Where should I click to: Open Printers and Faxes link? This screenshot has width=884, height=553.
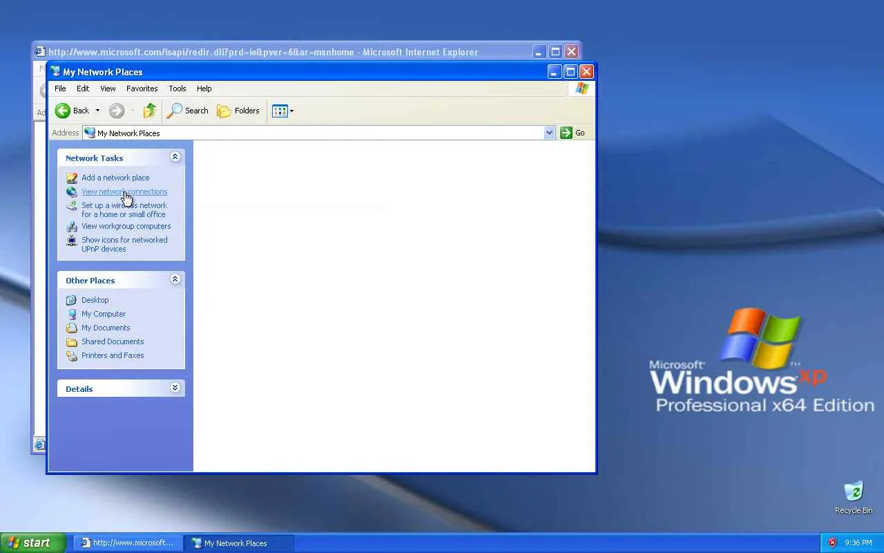coord(113,355)
